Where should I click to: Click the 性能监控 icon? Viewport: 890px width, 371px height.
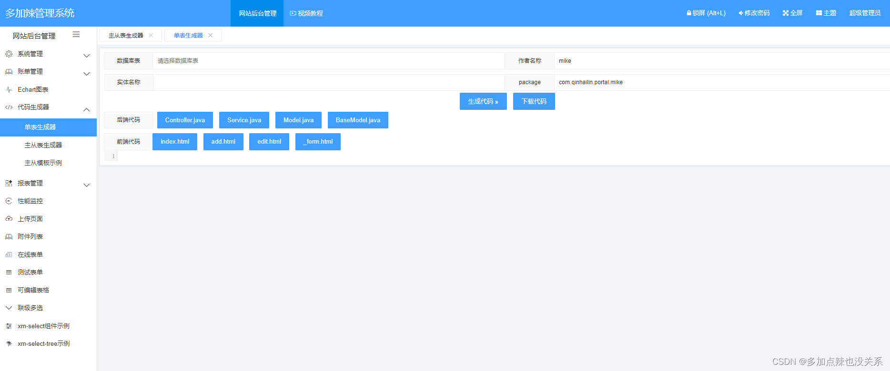click(9, 201)
